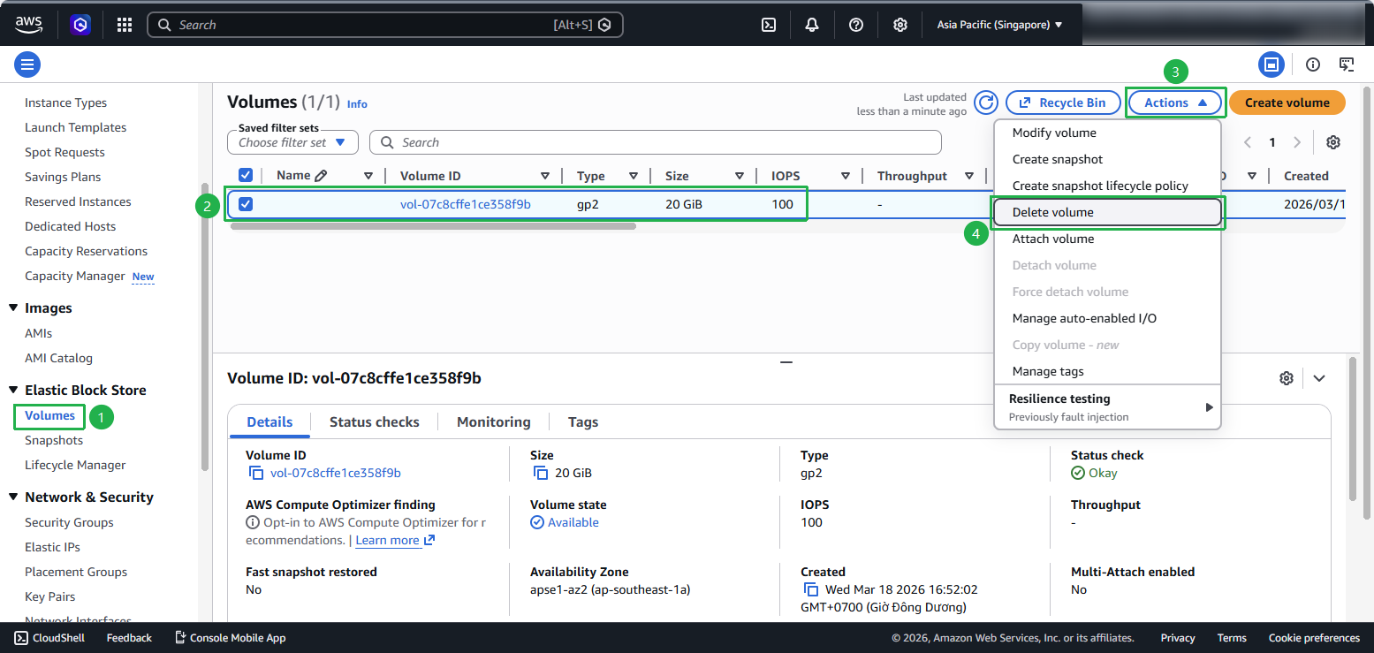Select Manage auto-enabled I/O
Image resolution: width=1374 pixels, height=653 pixels.
pos(1107,318)
